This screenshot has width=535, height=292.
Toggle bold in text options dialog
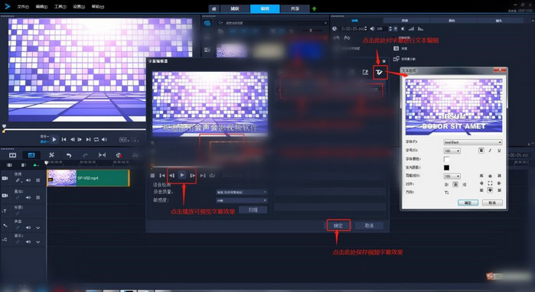[x=481, y=151]
